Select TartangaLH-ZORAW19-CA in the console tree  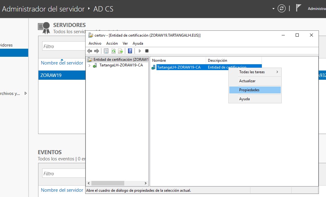pos(121,65)
